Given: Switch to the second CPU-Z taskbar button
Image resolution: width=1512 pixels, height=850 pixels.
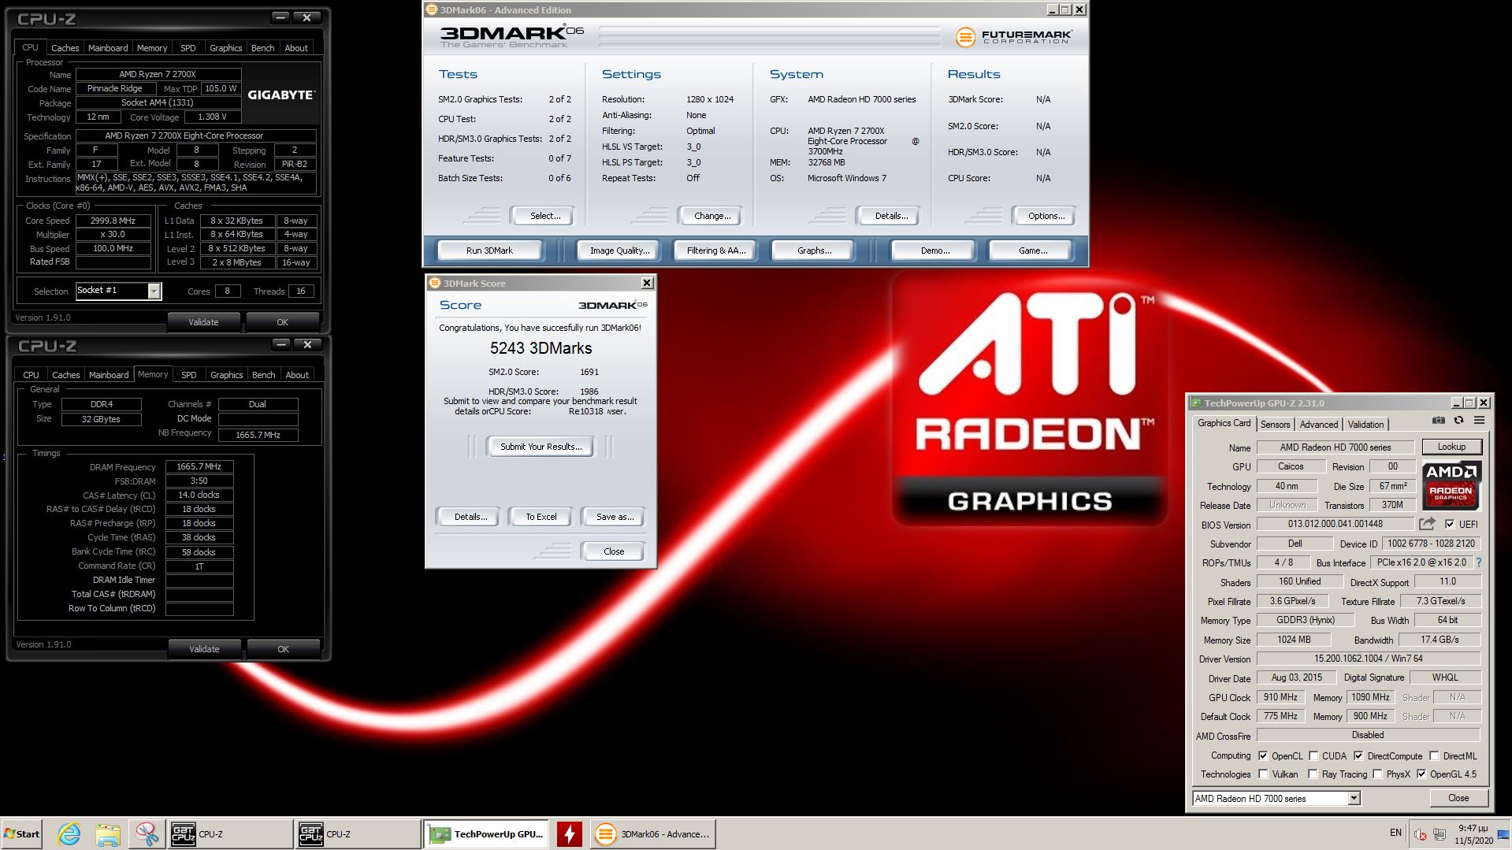Looking at the screenshot, I should [x=358, y=834].
